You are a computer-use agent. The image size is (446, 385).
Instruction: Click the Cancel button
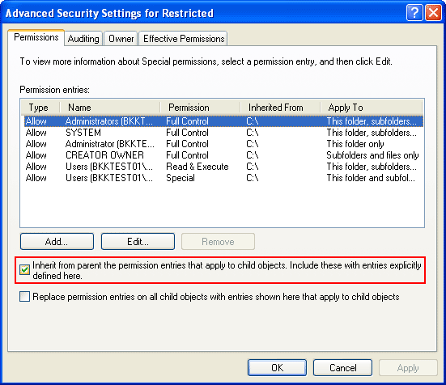(342, 368)
